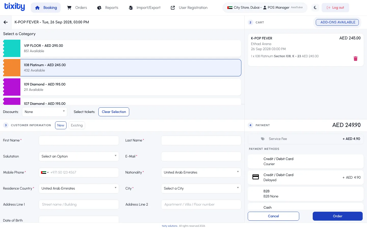Click the First Name input field
Image resolution: width=367 pixels, height=229 pixels.
coord(79,140)
